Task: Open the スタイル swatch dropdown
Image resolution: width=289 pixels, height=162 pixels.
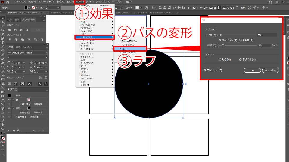Action: click(x=141, y=8)
